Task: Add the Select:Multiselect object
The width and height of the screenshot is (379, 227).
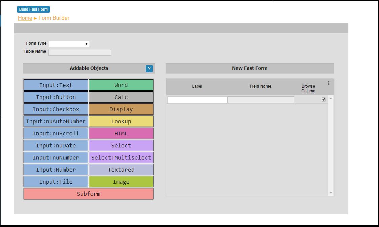Action: [121, 157]
